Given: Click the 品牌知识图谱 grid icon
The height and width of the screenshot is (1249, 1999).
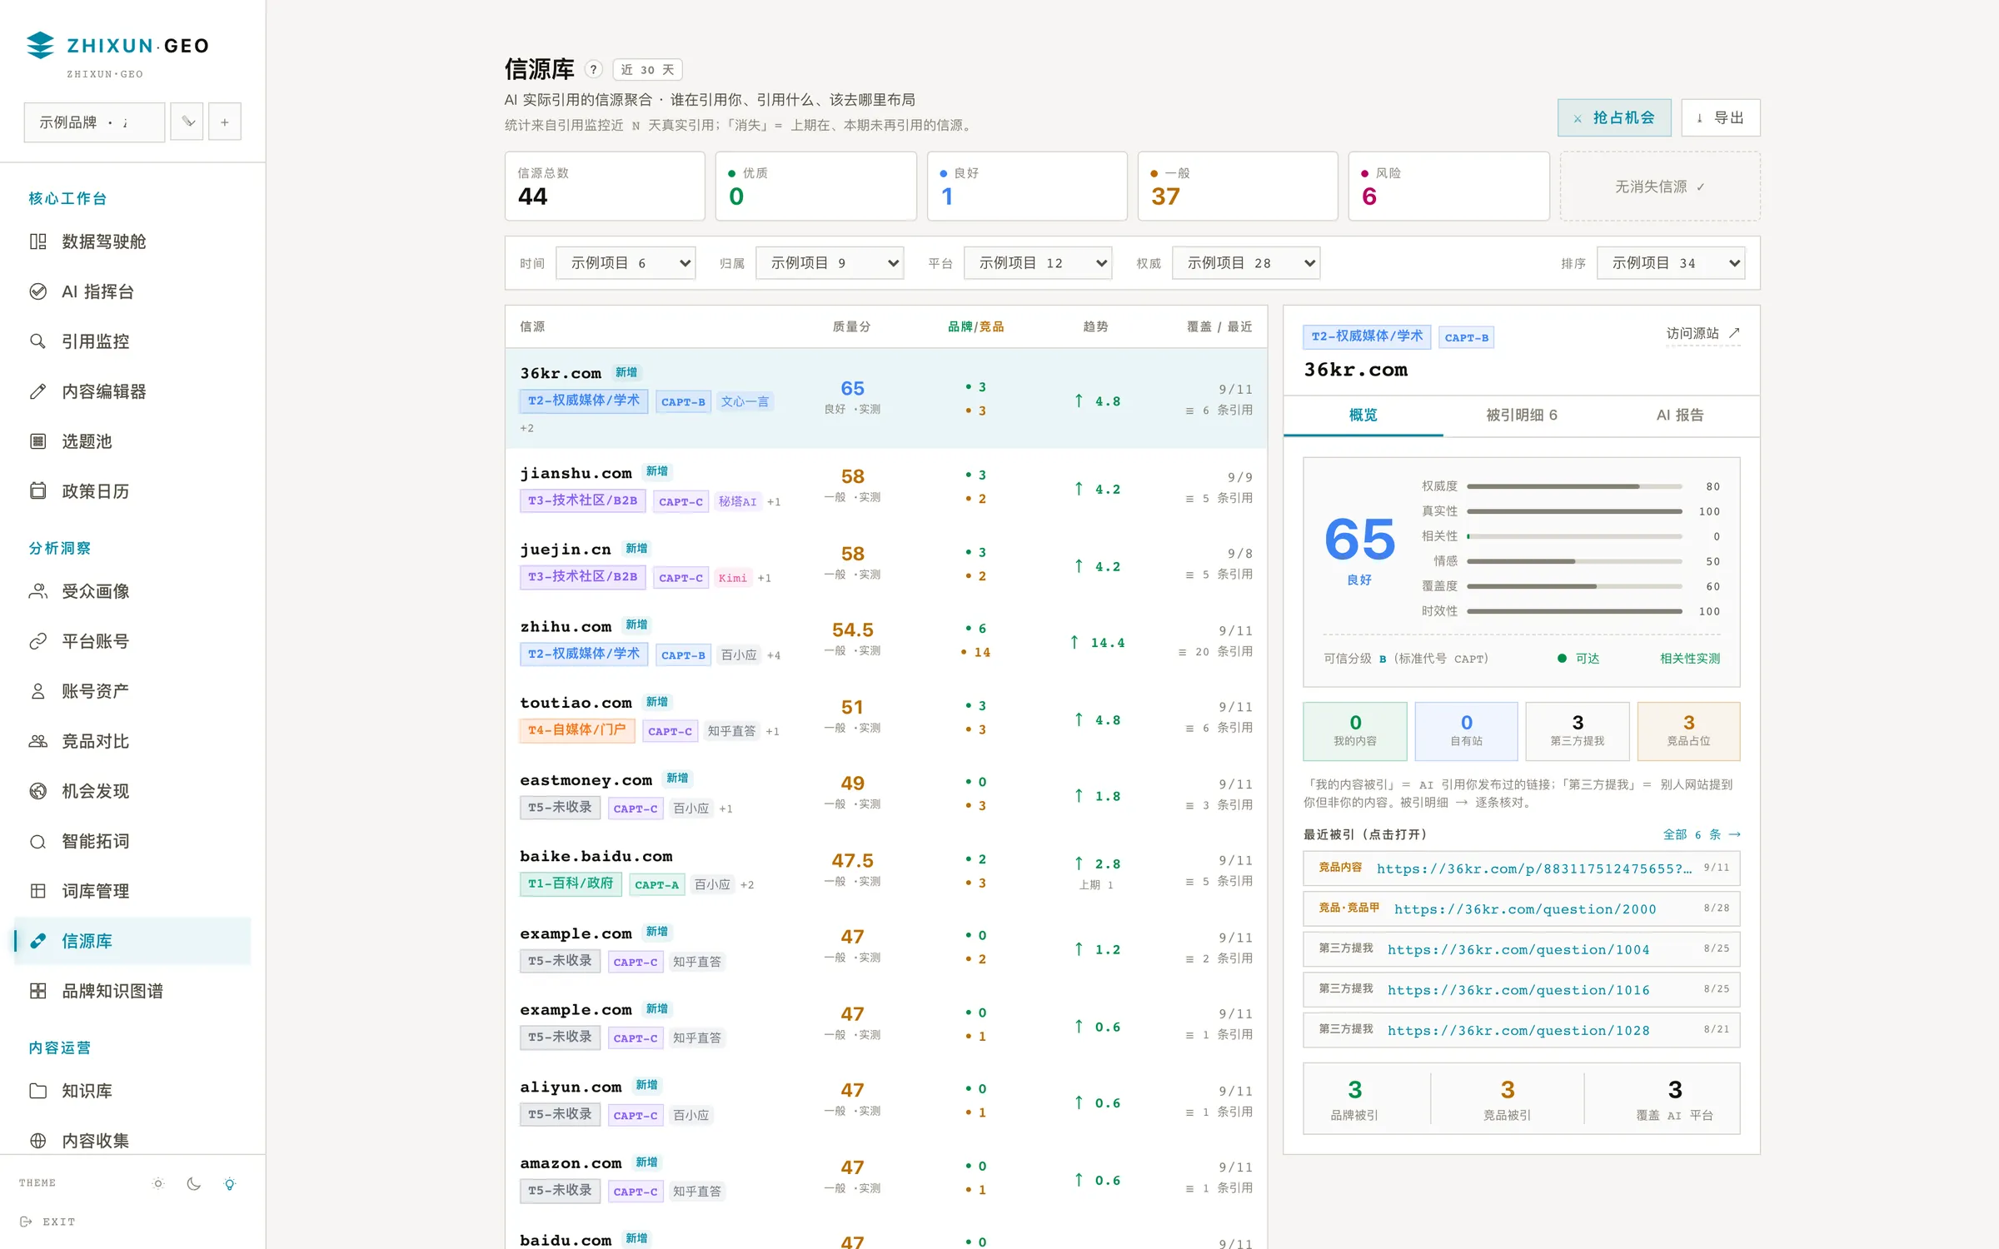Looking at the screenshot, I should point(38,991).
